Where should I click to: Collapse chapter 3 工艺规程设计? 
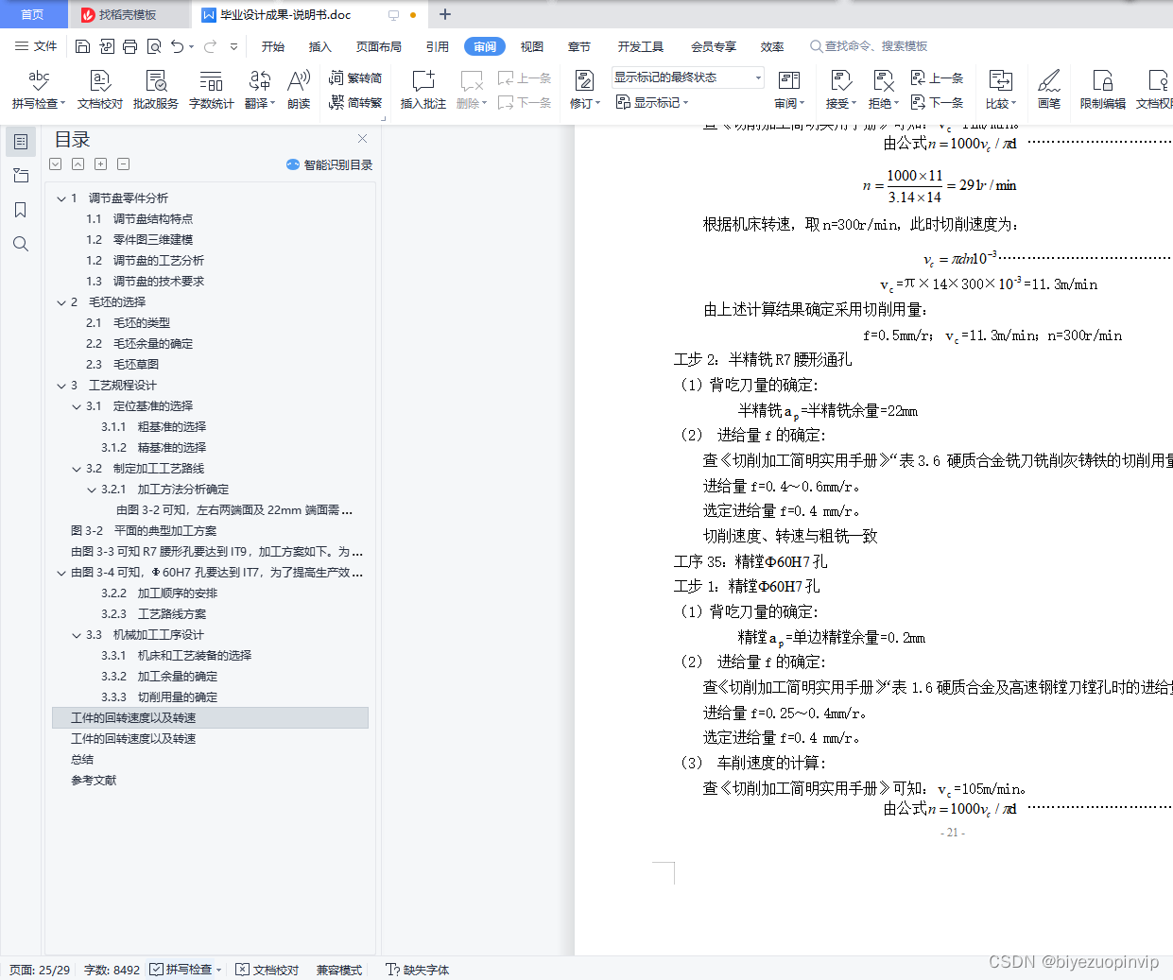coord(61,386)
